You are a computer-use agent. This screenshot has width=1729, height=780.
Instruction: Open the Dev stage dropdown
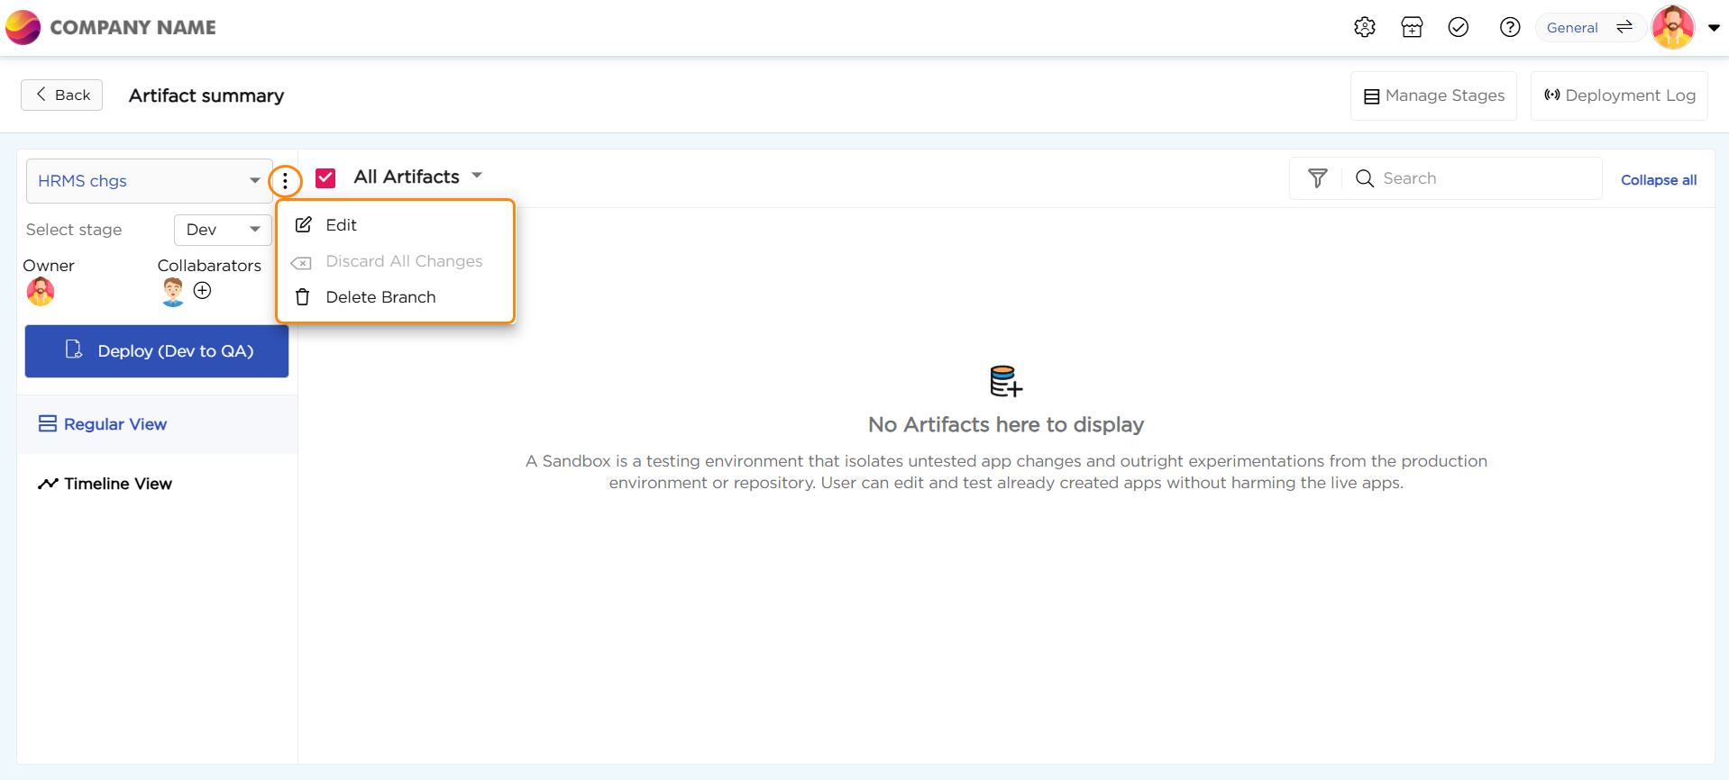223,230
